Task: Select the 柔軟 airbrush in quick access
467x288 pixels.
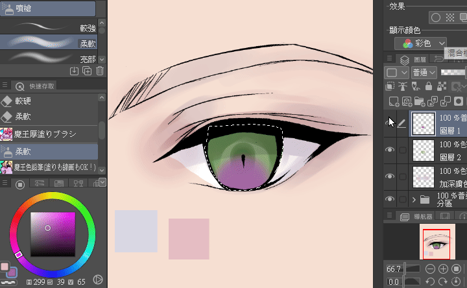Action: 49,151
